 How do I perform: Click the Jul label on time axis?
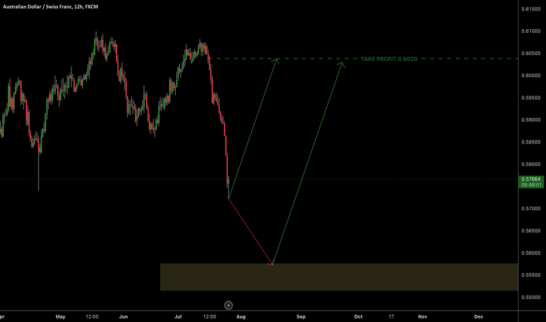[178, 316]
